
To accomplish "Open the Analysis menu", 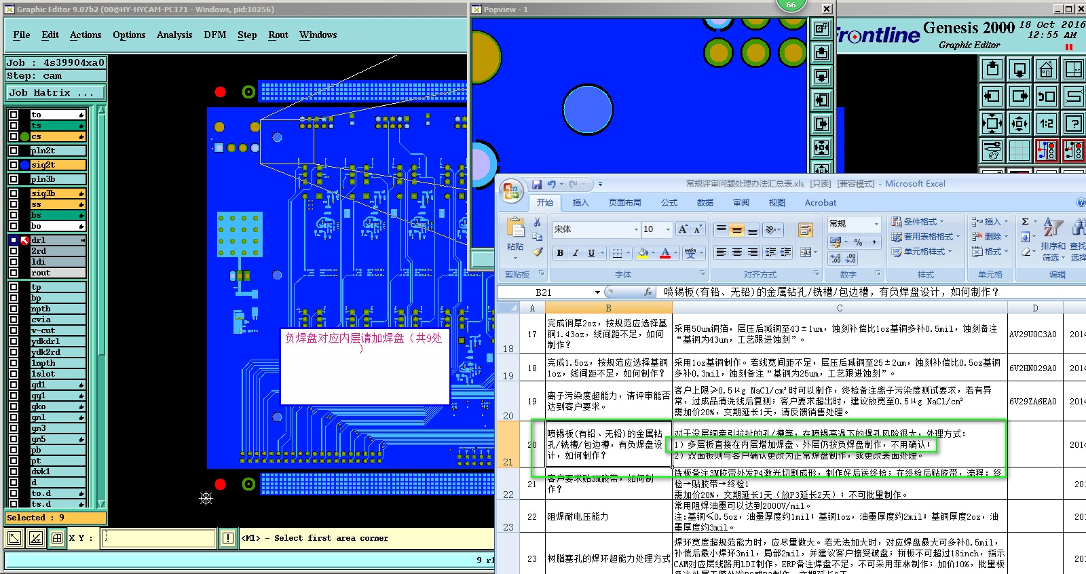I will click(x=174, y=35).
